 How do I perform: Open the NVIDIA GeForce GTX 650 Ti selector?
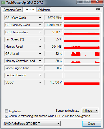pyautogui.click(x=32, y=123)
